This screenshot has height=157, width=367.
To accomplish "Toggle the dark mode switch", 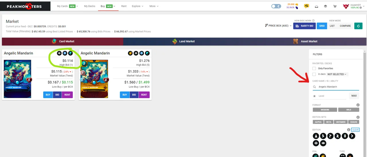I will 276,6.
